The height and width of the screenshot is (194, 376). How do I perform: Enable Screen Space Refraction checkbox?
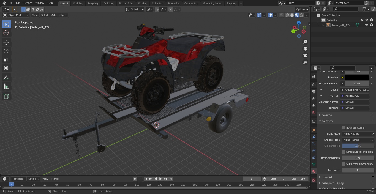(344, 152)
